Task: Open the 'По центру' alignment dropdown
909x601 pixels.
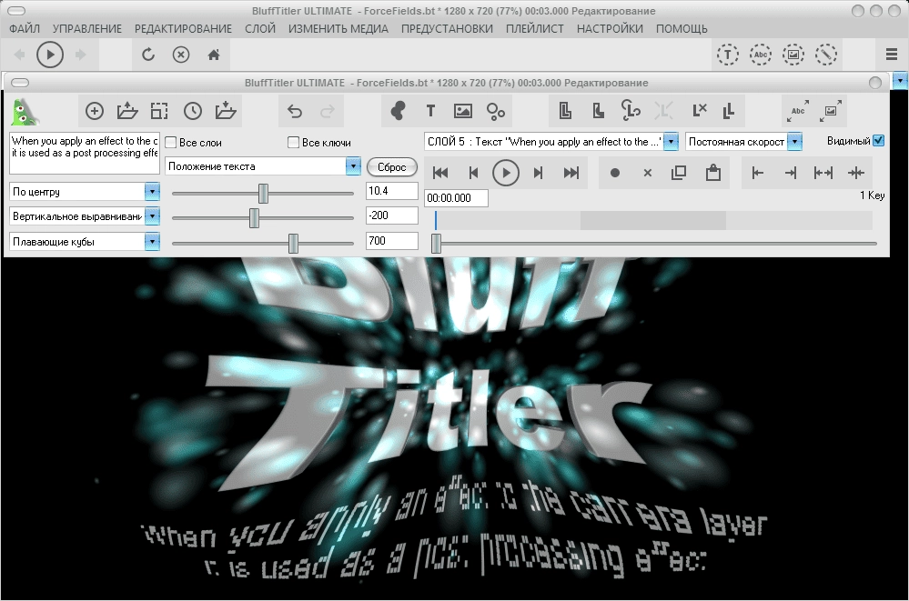Action: 152,191
